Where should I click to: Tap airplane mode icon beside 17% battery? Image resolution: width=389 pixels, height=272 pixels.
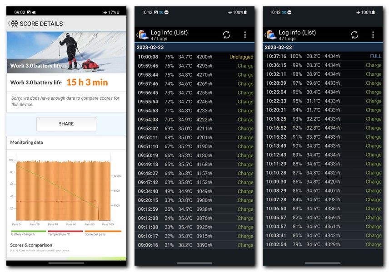pos(105,12)
